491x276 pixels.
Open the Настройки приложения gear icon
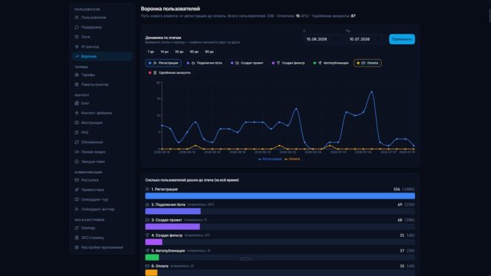point(77,247)
